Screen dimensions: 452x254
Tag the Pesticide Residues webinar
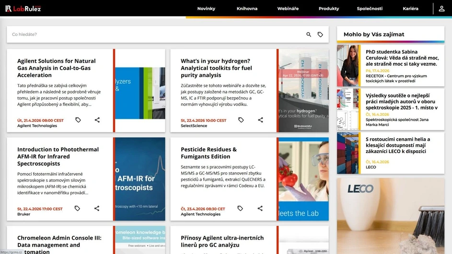(240, 209)
